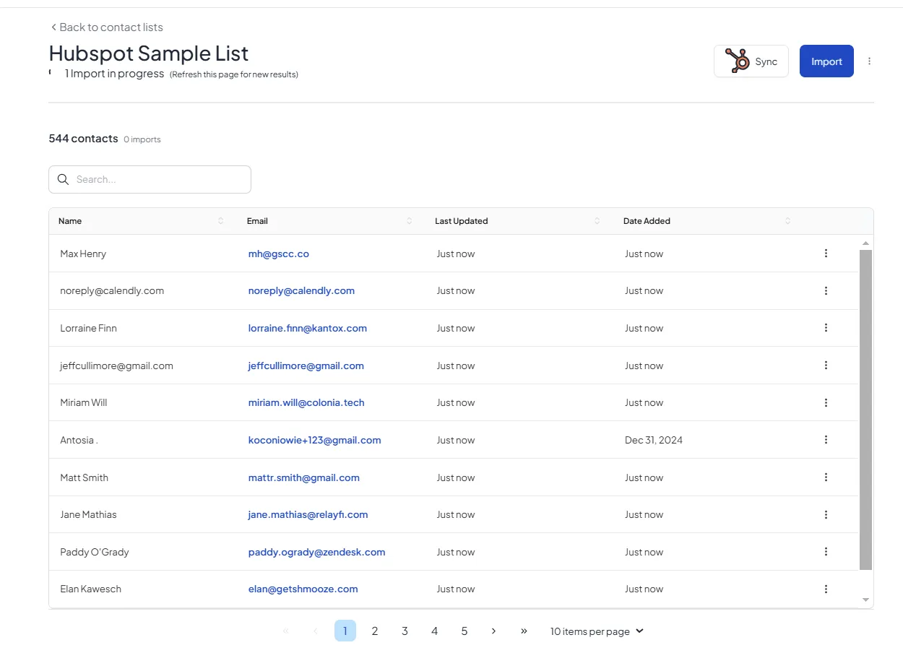Click the '544 contacts' count text
The width and height of the screenshot is (903, 666).
[x=83, y=139]
